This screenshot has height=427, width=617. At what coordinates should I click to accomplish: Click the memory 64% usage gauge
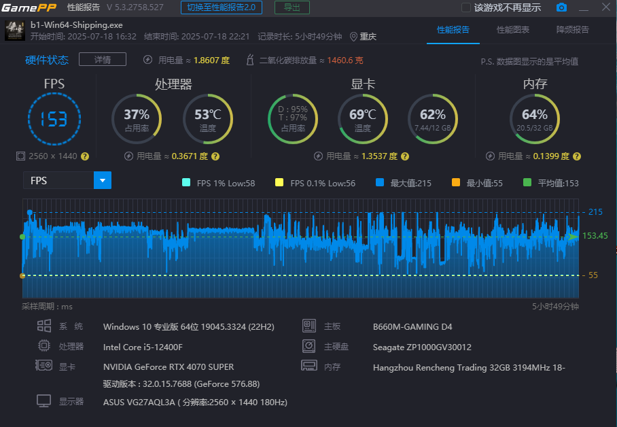535,119
